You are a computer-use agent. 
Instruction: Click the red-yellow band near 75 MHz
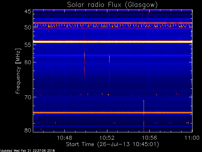click(x=113, y=113)
